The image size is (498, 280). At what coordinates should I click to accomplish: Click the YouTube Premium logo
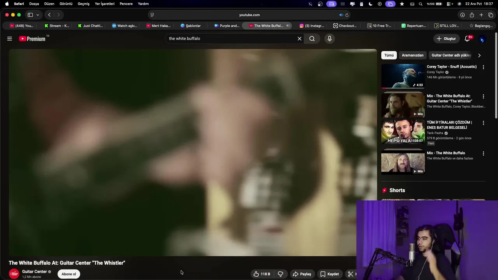coord(33,38)
